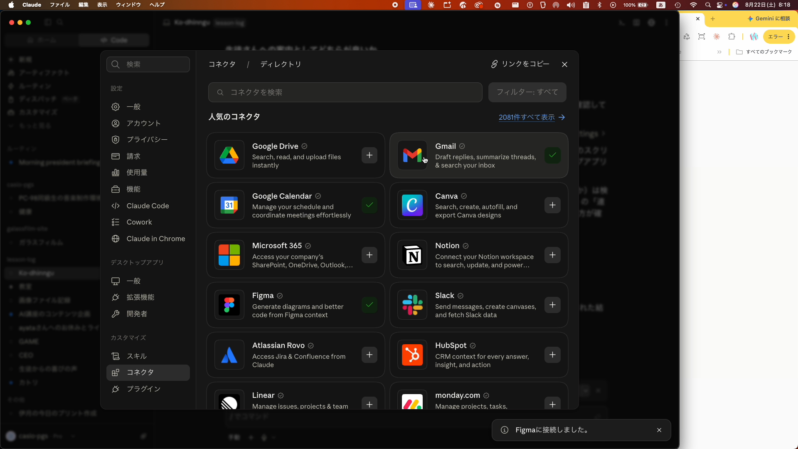Open the 表示 menu in menu bar

(102, 5)
